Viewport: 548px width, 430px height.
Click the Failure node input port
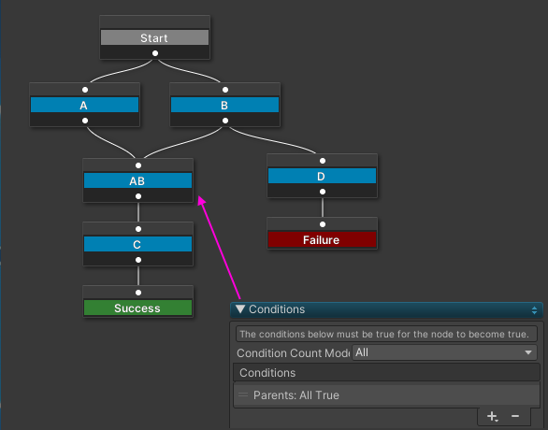(x=323, y=224)
